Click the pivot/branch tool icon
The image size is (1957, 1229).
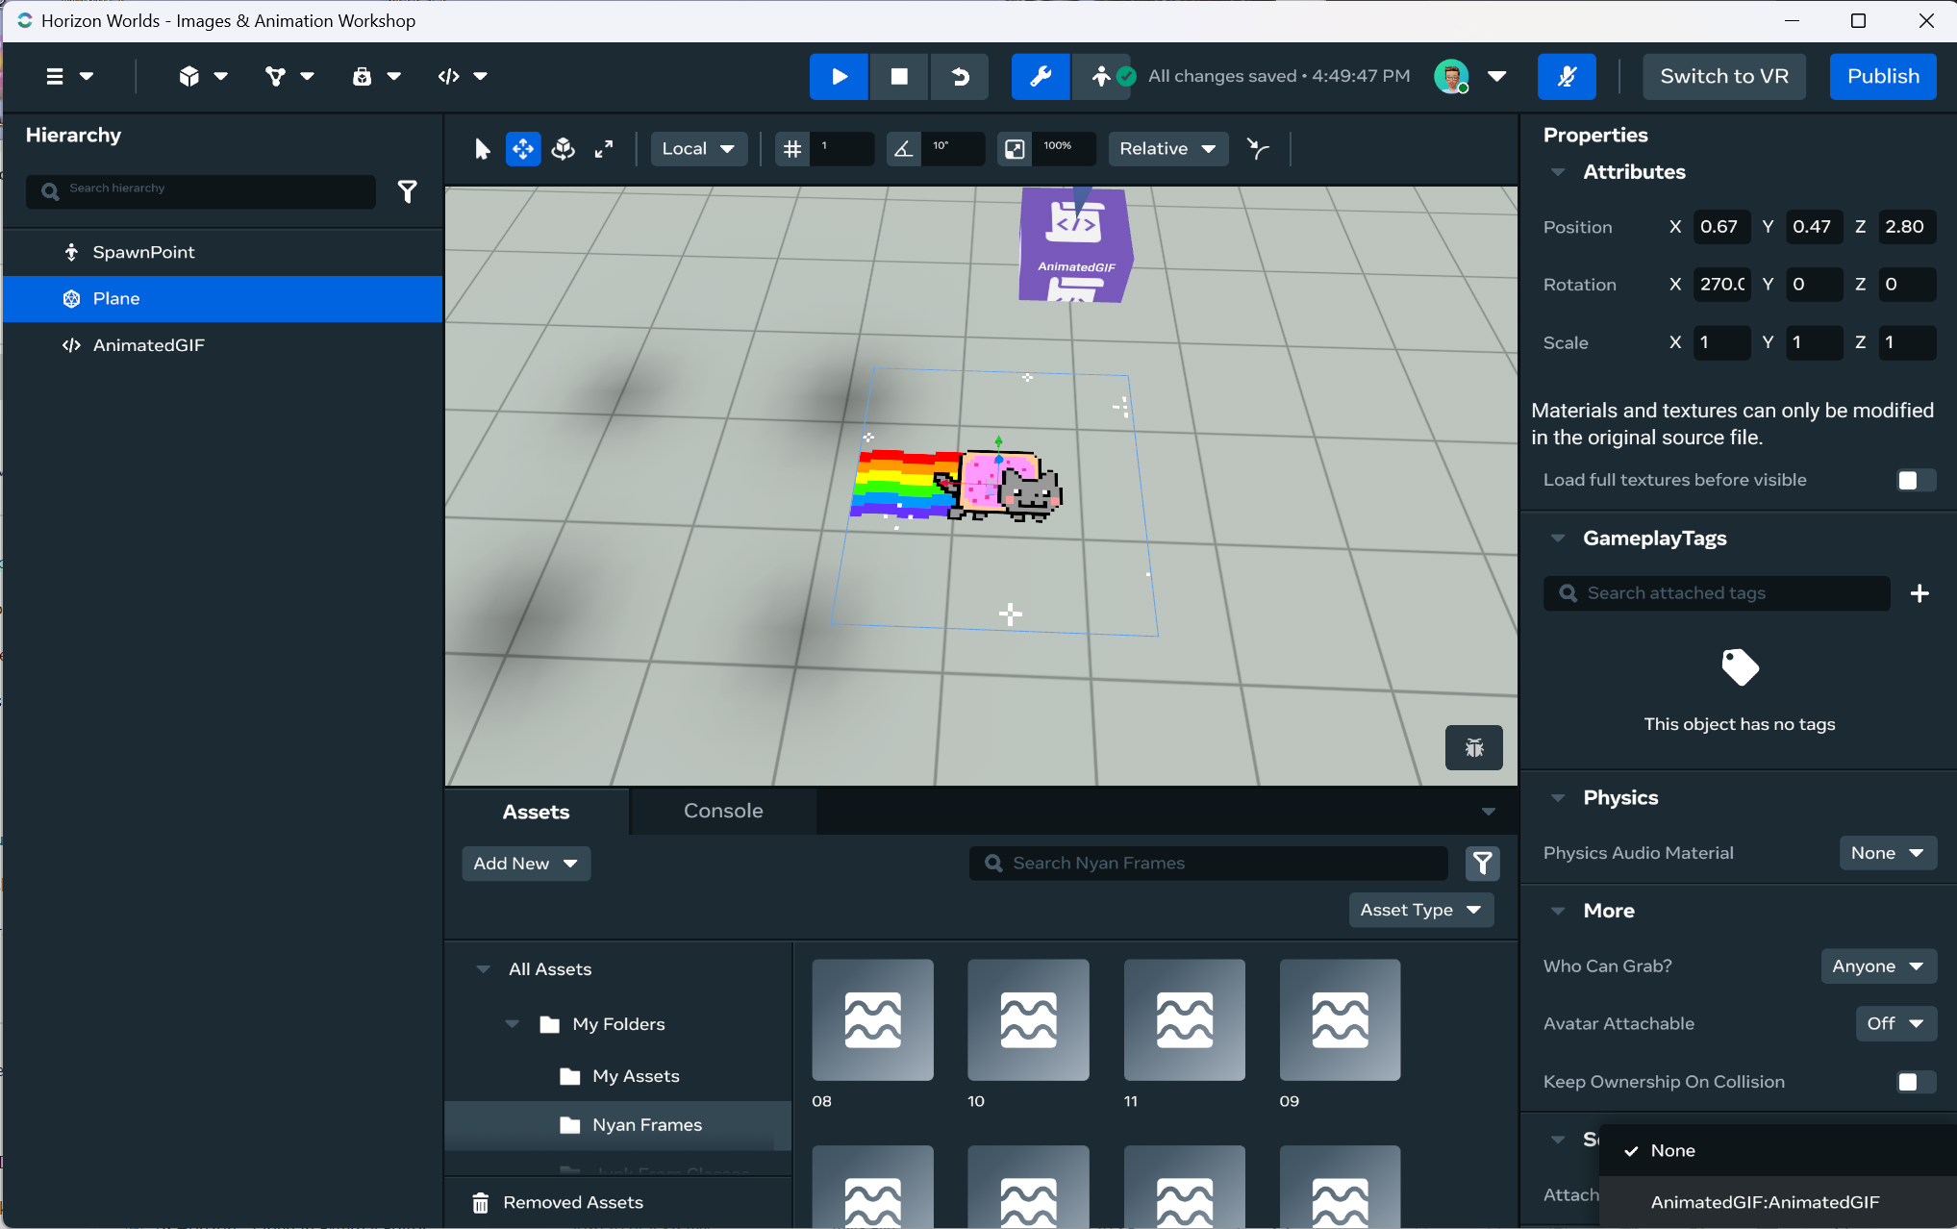click(1258, 149)
